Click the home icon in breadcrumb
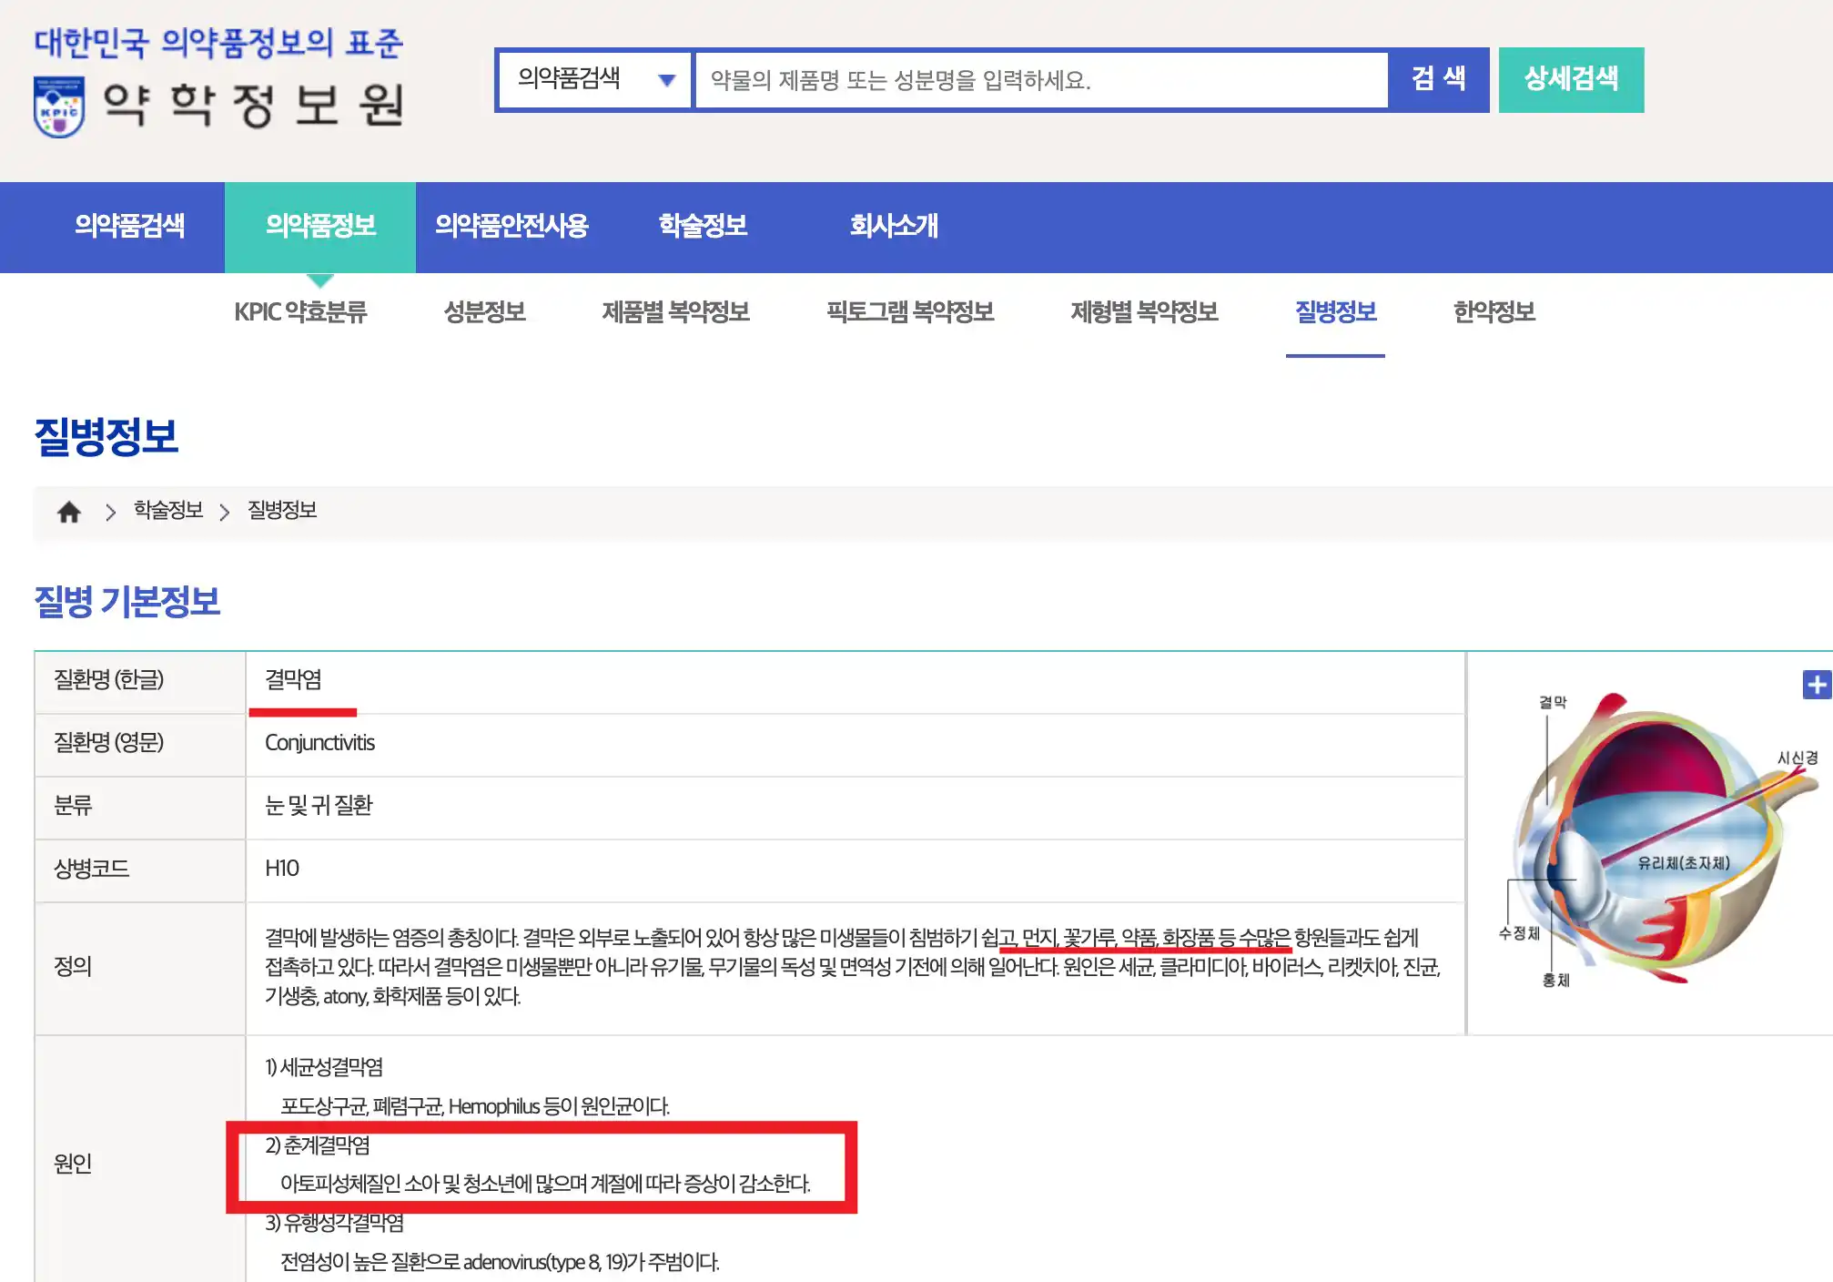1833x1282 pixels. pyautogui.click(x=68, y=512)
